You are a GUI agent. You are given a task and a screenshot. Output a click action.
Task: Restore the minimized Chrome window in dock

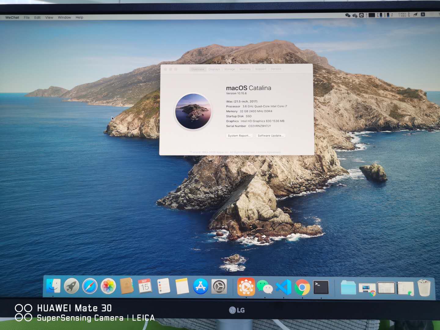coord(367,289)
